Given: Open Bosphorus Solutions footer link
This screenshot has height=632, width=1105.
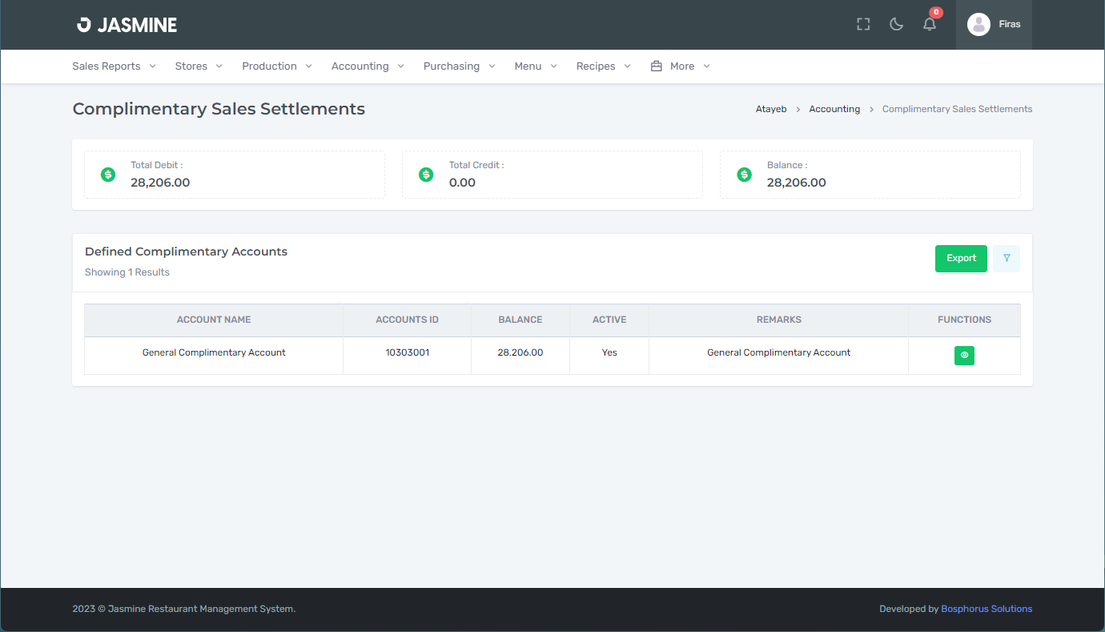Looking at the screenshot, I should click(x=986, y=609).
